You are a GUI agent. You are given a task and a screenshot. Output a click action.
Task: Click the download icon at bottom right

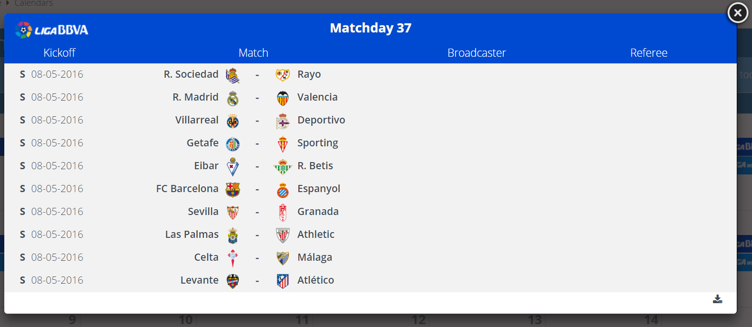coord(717,299)
